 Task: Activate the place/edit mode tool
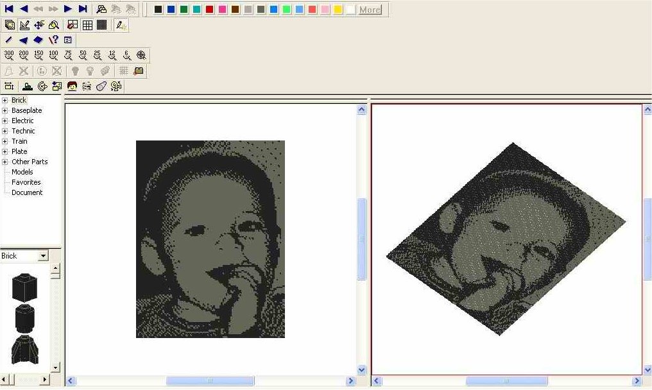[x=24, y=25]
